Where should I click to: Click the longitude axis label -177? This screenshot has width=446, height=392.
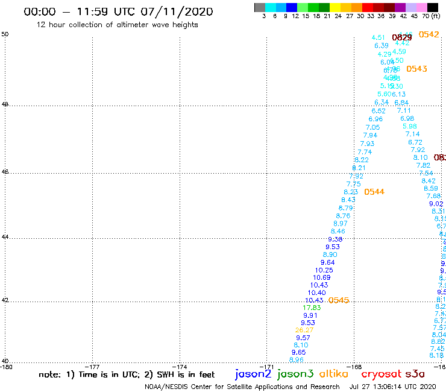[92, 367]
